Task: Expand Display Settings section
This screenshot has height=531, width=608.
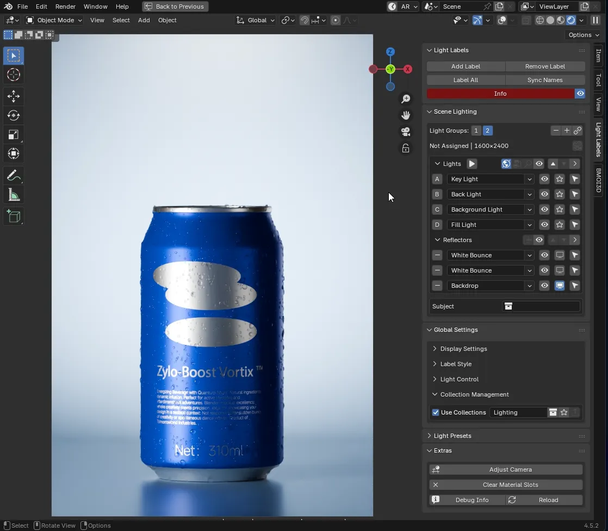Action: tap(463, 349)
